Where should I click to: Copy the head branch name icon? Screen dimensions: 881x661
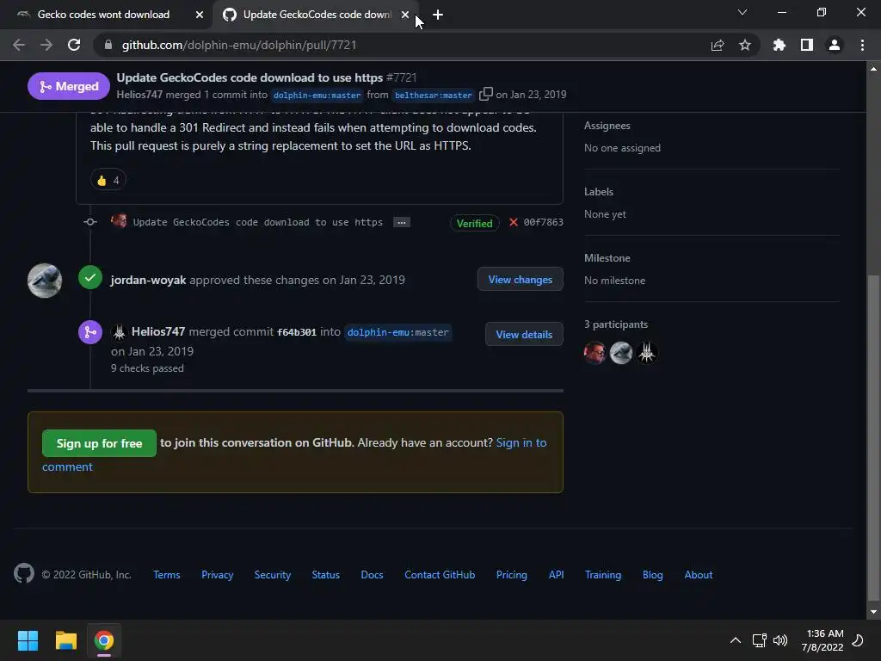(485, 94)
